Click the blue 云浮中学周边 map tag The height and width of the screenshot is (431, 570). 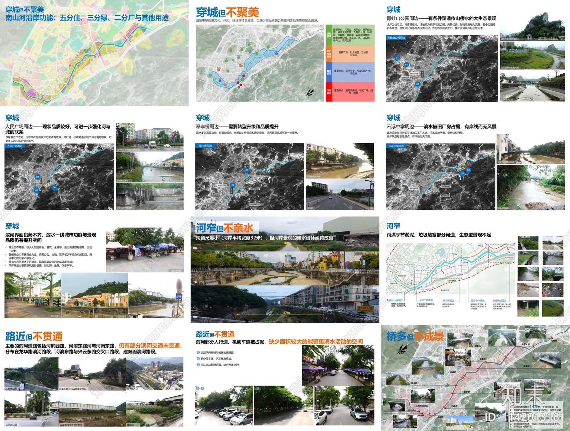396,146
